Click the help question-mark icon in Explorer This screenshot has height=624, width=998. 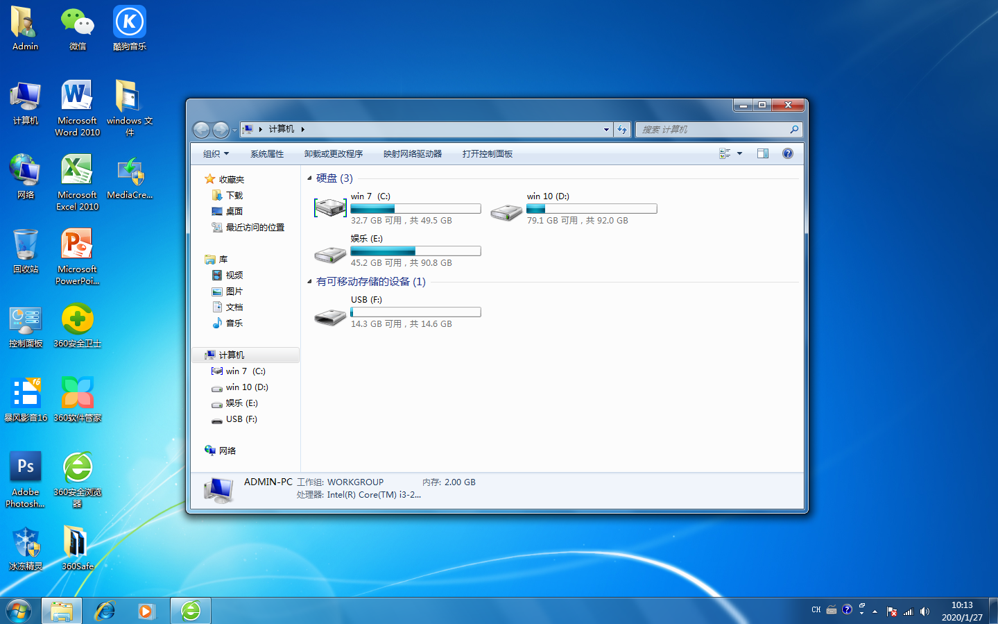click(787, 153)
